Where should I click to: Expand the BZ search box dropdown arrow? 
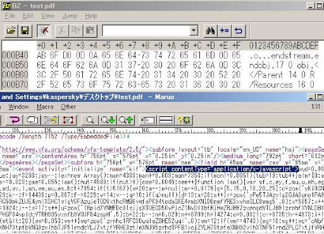(194, 31)
